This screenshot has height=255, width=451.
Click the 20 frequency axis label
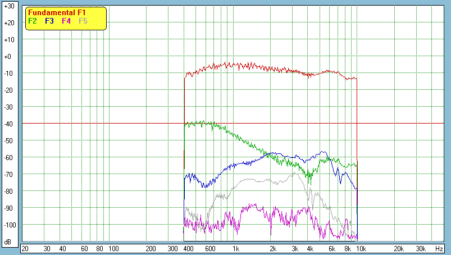pyautogui.click(x=25, y=248)
